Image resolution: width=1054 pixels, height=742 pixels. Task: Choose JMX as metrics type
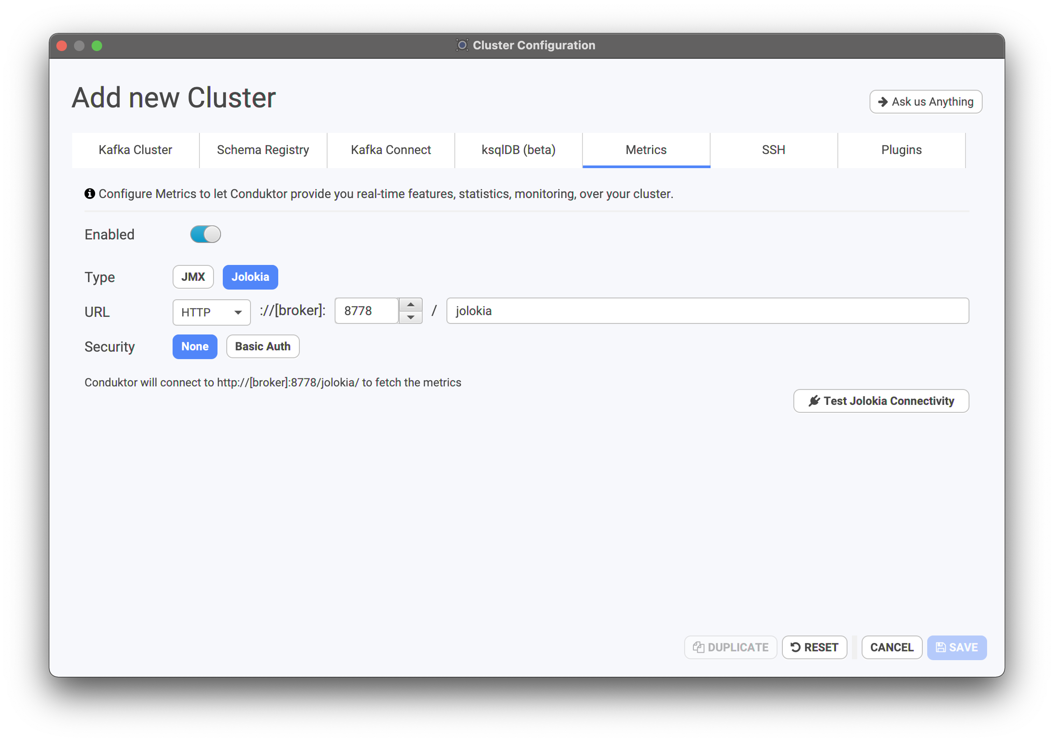(x=193, y=277)
